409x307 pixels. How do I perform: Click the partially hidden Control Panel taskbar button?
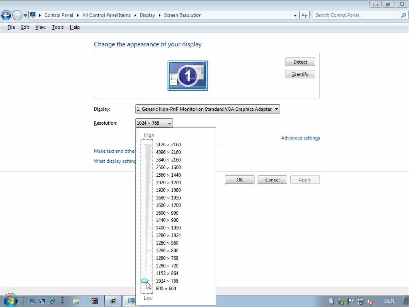click(129, 301)
